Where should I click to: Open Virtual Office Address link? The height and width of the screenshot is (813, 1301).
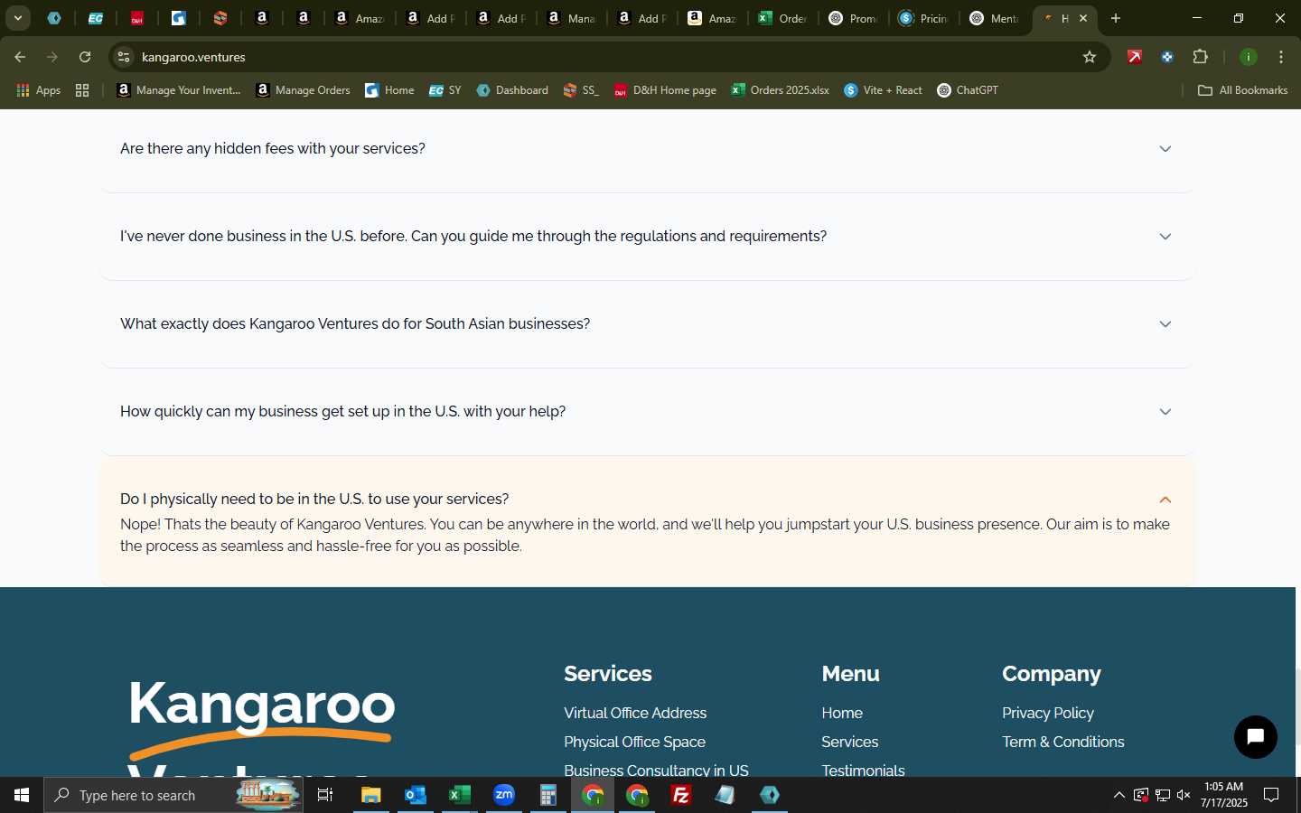635,713
